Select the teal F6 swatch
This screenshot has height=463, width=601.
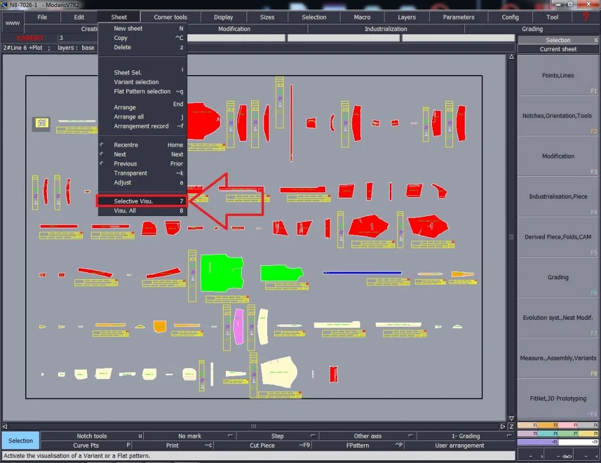548,434
